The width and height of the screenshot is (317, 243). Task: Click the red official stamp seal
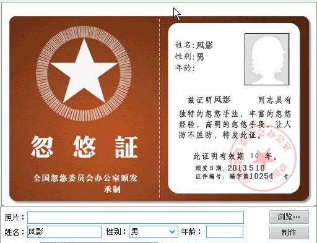pyautogui.click(x=263, y=159)
